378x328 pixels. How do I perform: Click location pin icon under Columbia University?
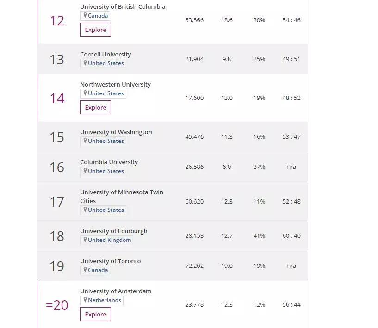pyautogui.click(x=85, y=171)
